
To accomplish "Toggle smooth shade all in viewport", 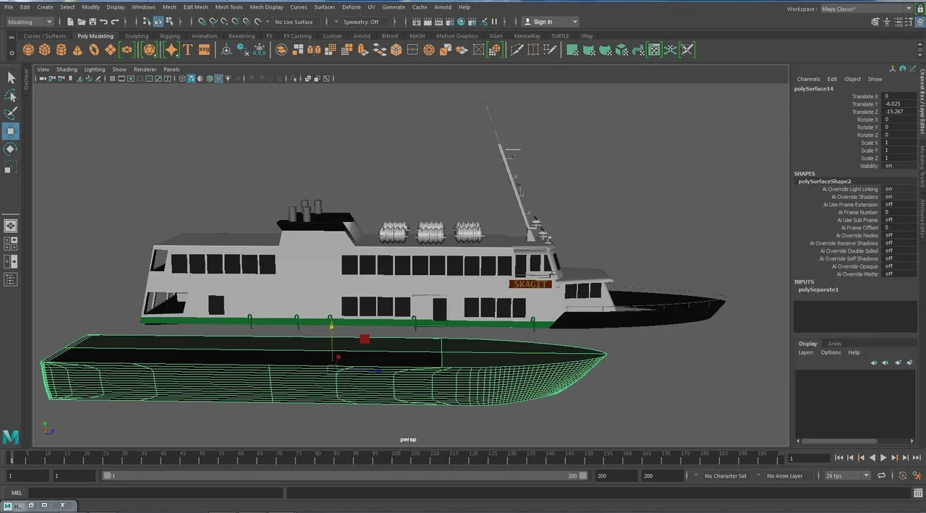I will (x=191, y=79).
